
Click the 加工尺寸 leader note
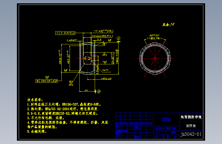pos(105,70)
